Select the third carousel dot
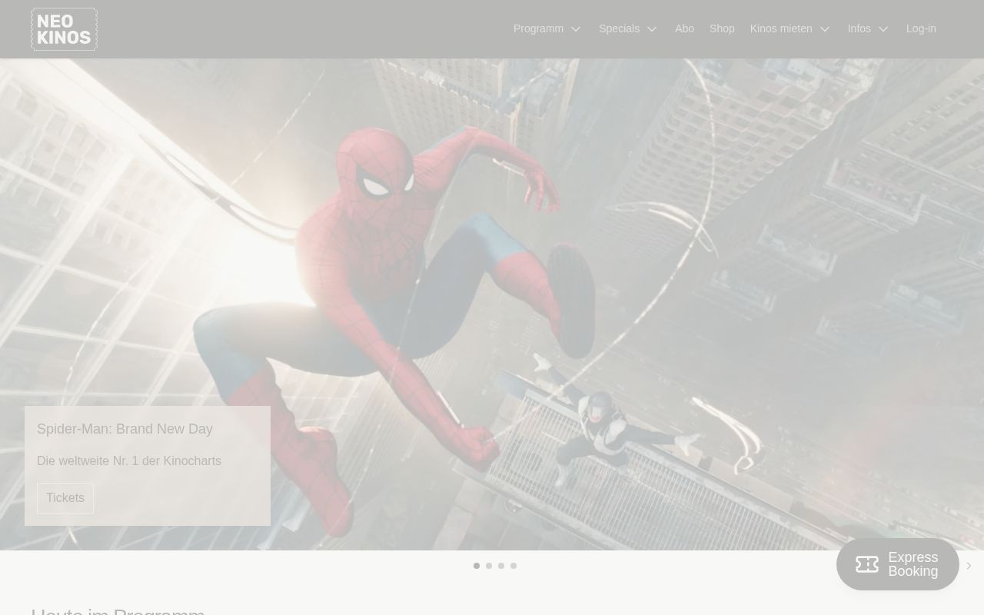The width and height of the screenshot is (984, 615). pyautogui.click(x=501, y=566)
